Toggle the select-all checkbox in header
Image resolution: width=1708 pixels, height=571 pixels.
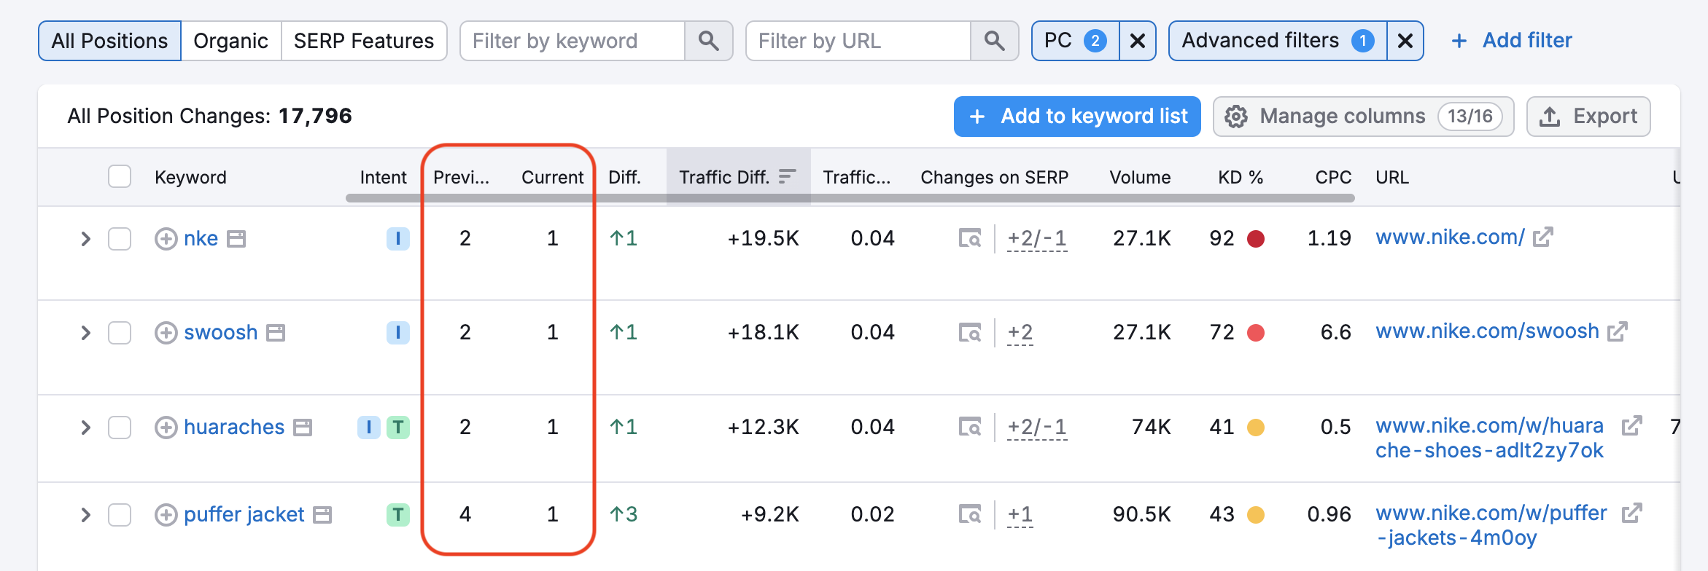tap(120, 177)
